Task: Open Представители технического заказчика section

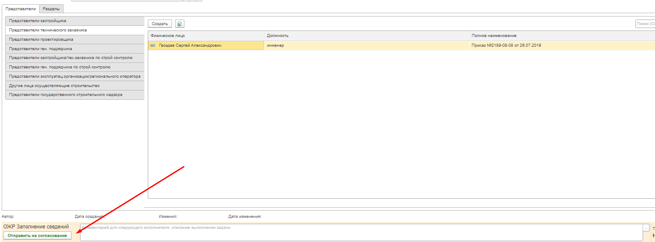Action: click(75, 30)
